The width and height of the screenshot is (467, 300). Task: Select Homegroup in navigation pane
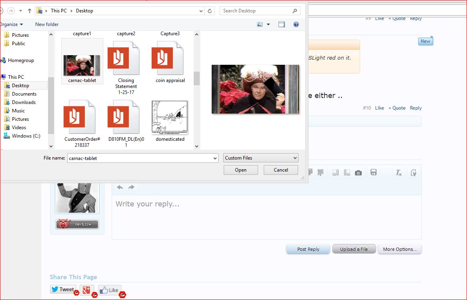[x=21, y=60]
